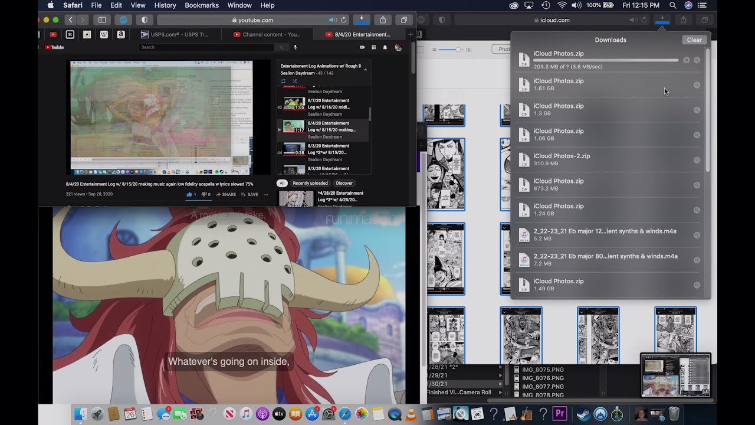
Task: Click the Downloads toolbar button in iCloud window
Action: (x=662, y=20)
